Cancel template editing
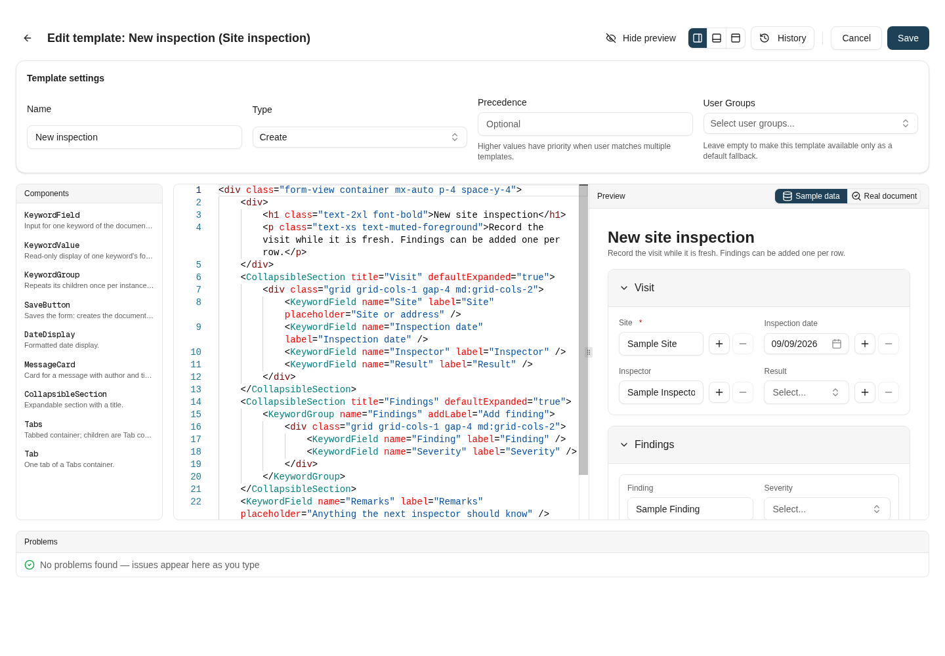 click(x=856, y=38)
